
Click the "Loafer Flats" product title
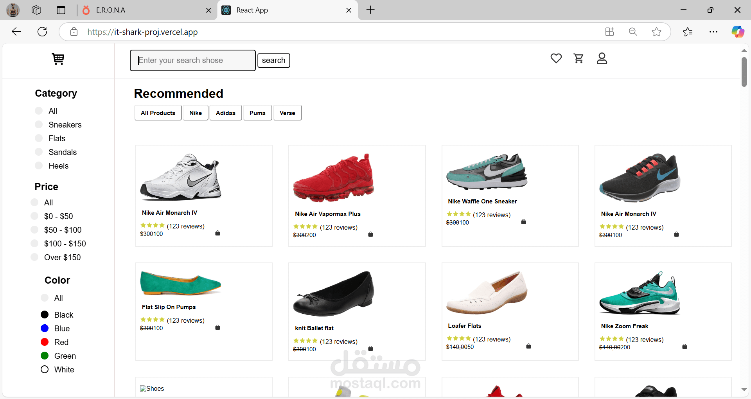tap(465, 326)
